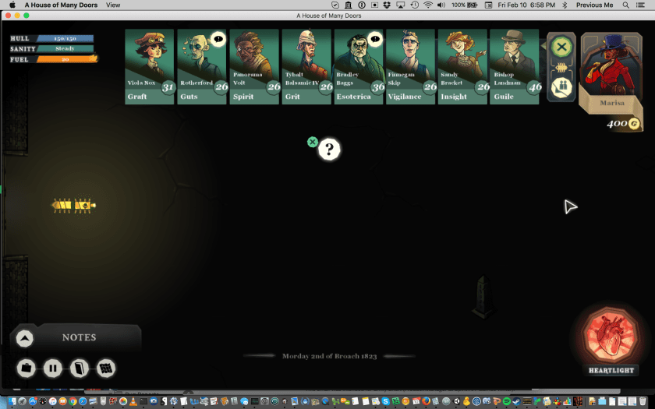Toggle the crossed-out crew icon
Image resolution: width=655 pixels, height=409 pixels.
[561, 87]
